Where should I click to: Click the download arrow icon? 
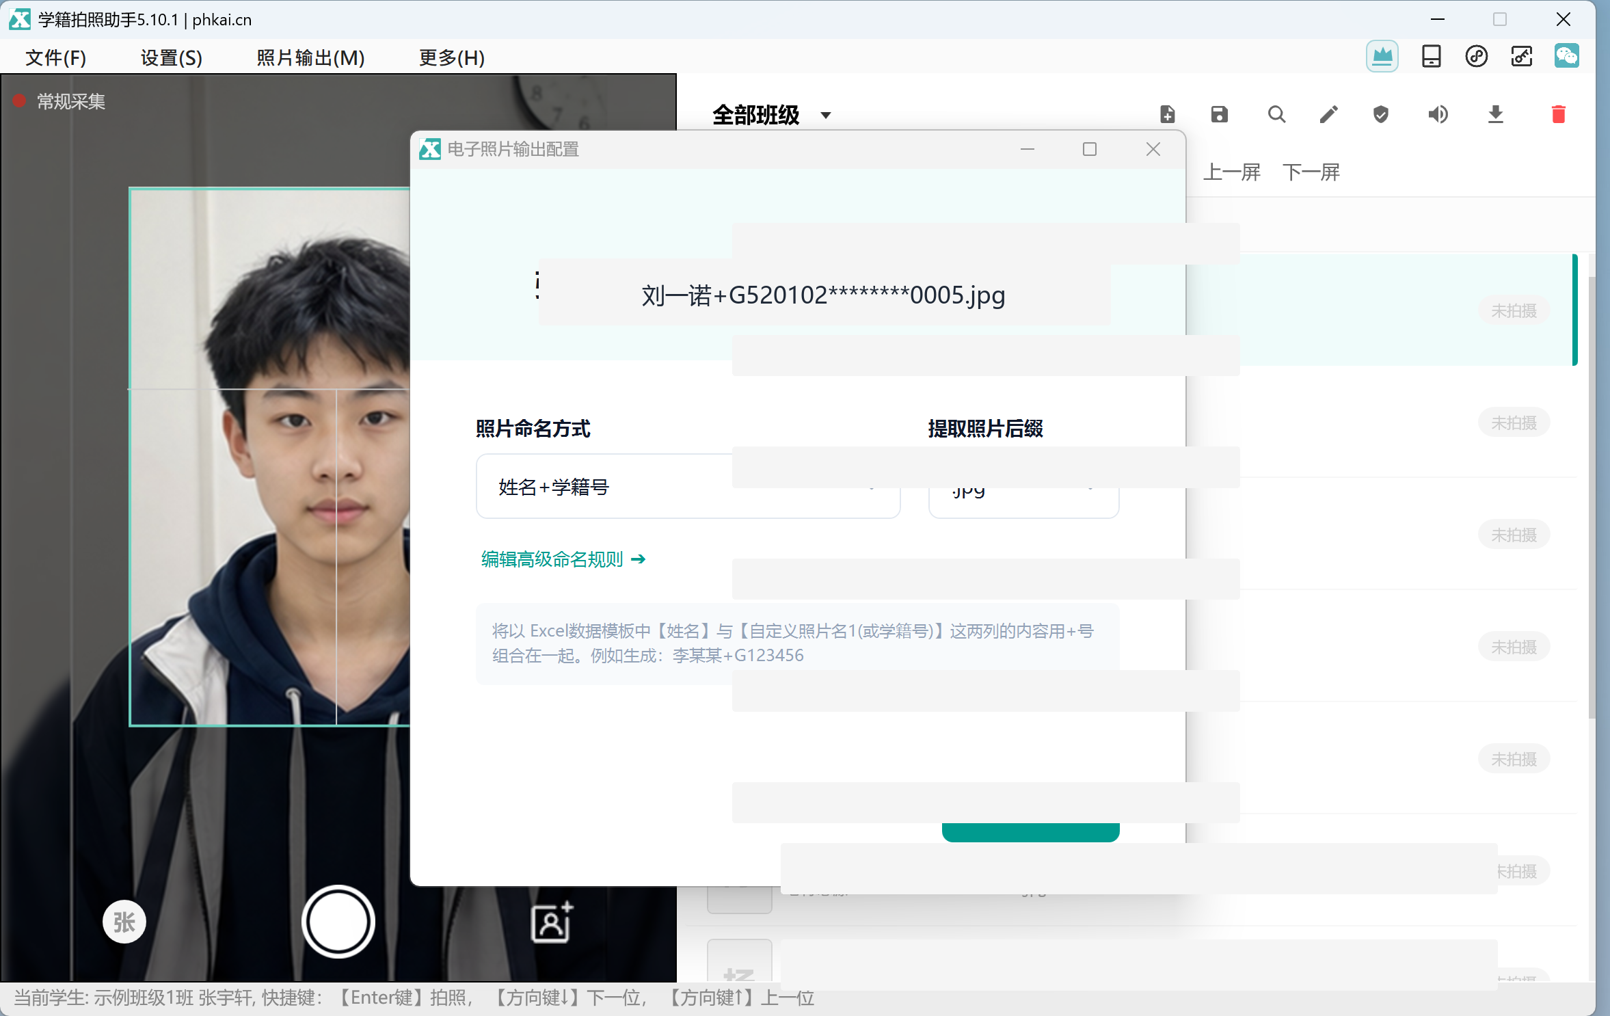pyautogui.click(x=1496, y=114)
